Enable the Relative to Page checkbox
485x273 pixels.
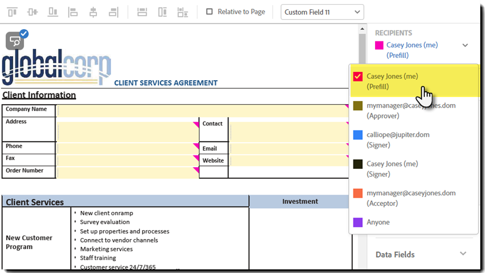tap(210, 12)
